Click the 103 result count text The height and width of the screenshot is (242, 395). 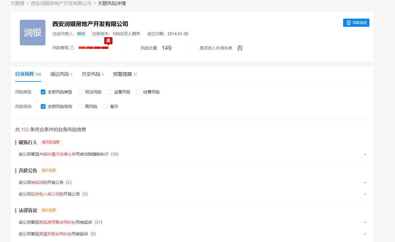25,129
